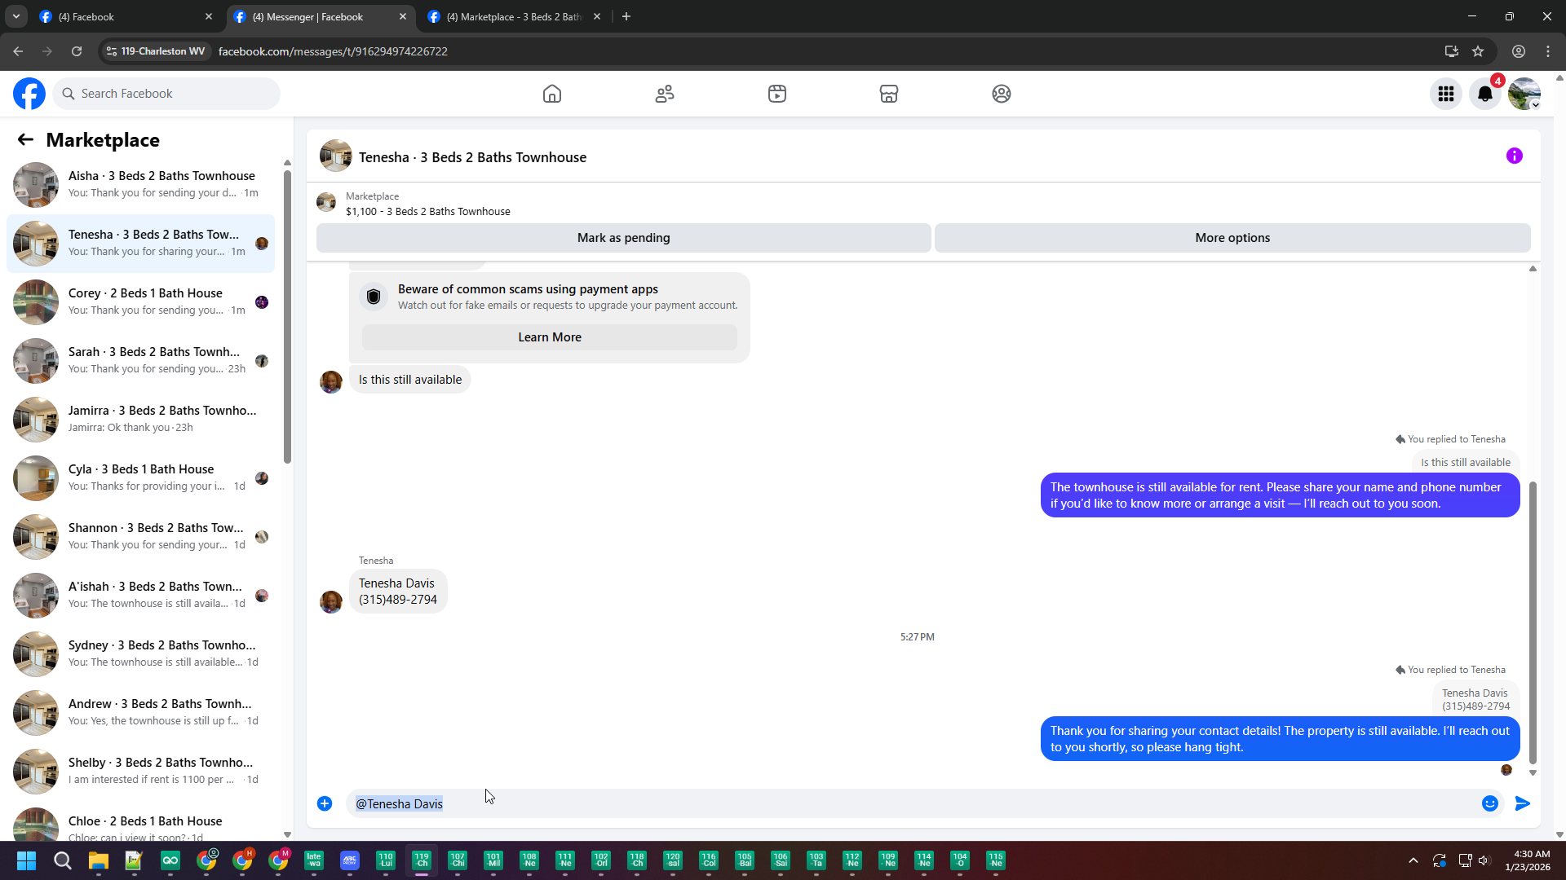The image size is (1566, 880).
Task: Open Sydney's 3 Beds 2 Baths conversation
Action: click(141, 653)
